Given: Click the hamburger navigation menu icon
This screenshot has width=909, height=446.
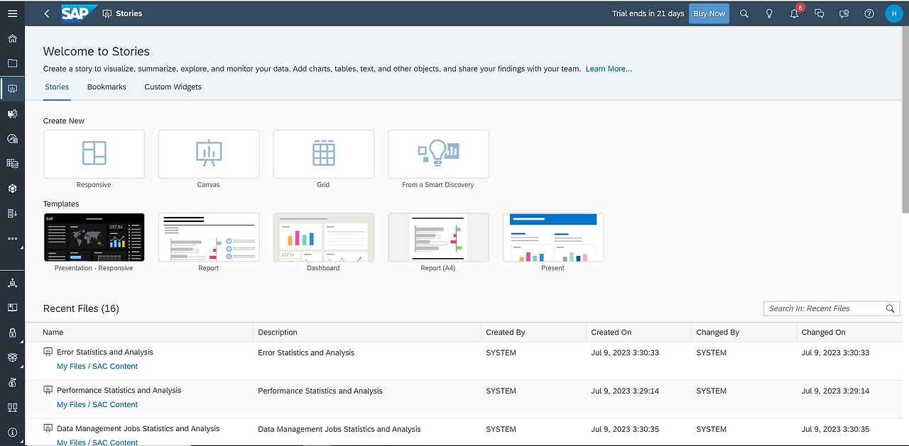Looking at the screenshot, I should [x=12, y=12].
